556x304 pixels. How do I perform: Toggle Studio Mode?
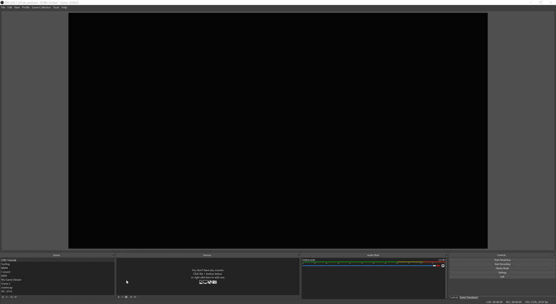502,269
